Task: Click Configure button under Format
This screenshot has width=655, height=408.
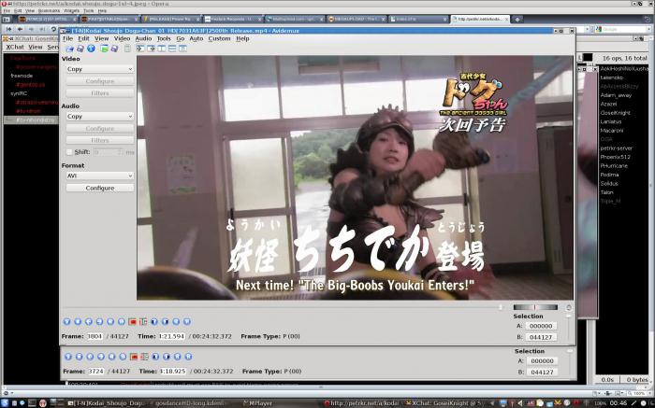Action: coord(100,188)
